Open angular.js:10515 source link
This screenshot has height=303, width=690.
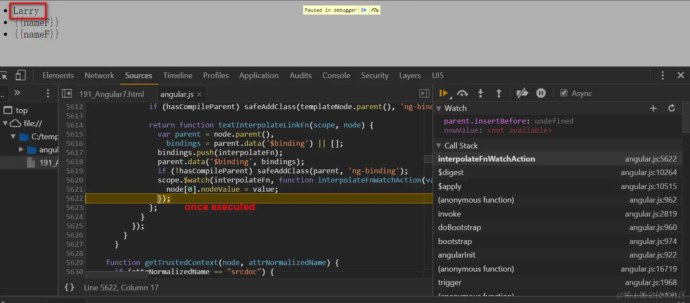[x=648, y=186]
